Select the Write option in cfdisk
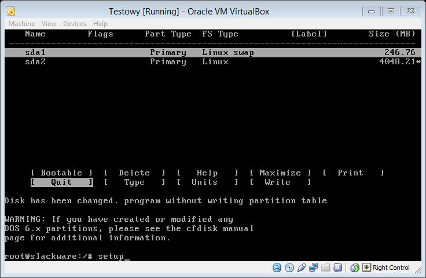The height and width of the screenshot is (278, 426). coord(280,182)
